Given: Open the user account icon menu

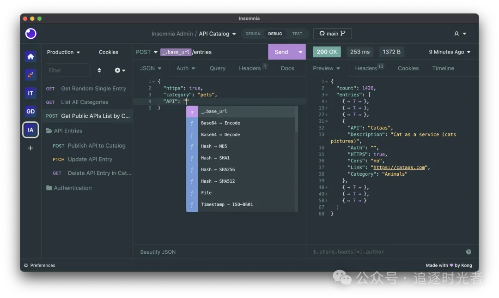Looking at the screenshot, I should pos(460,34).
